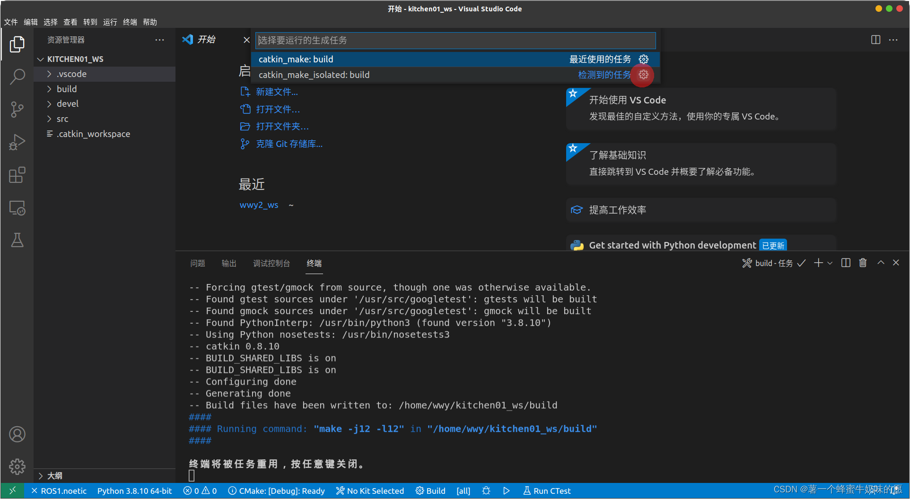Open the Accounts icon in activity bar

coord(17,434)
